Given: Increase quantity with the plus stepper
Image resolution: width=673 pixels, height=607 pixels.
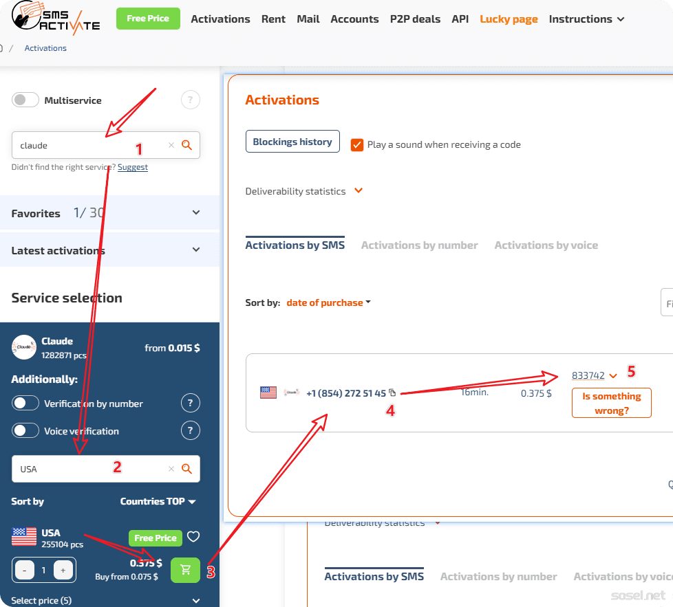Looking at the screenshot, I should [x=63, y=570].
